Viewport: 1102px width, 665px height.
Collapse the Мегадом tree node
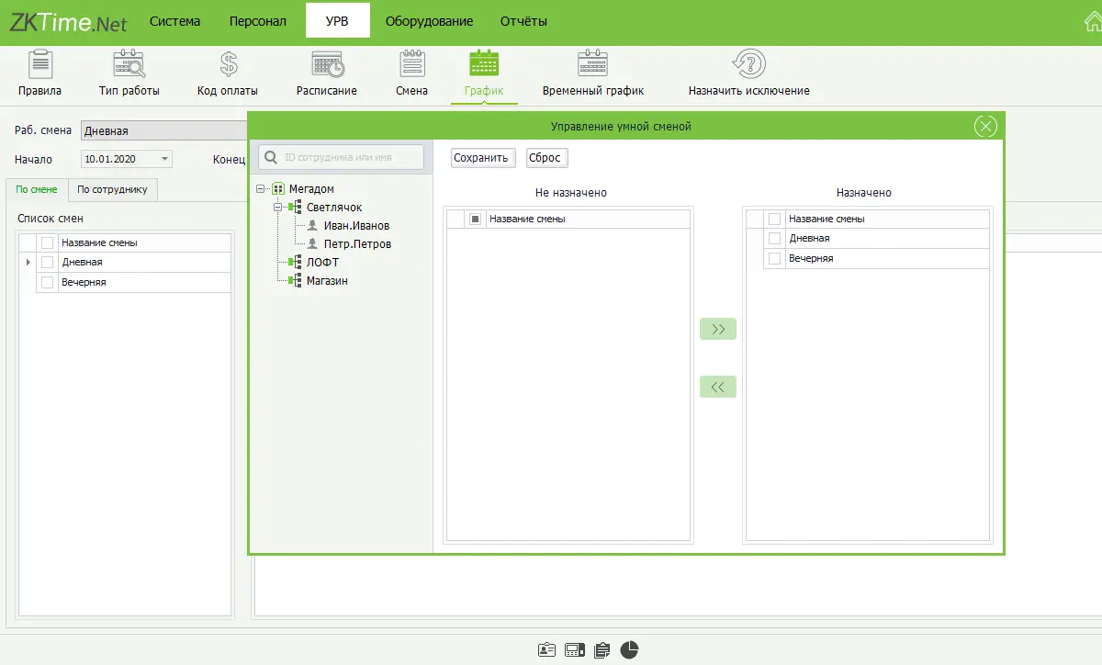pos(261,189)
